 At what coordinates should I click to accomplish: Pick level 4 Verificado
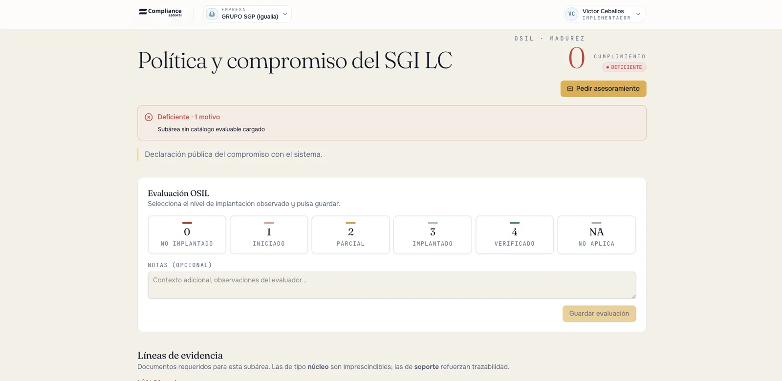click(x=515, y=235)
